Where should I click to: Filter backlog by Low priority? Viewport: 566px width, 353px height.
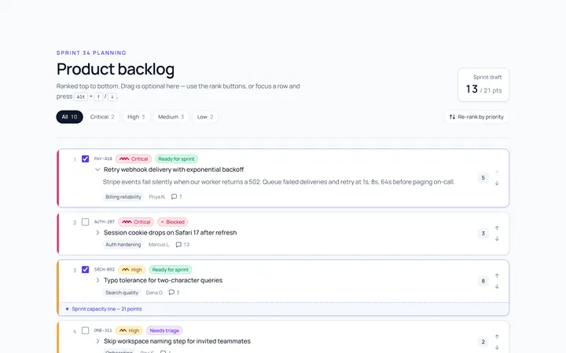205,117
